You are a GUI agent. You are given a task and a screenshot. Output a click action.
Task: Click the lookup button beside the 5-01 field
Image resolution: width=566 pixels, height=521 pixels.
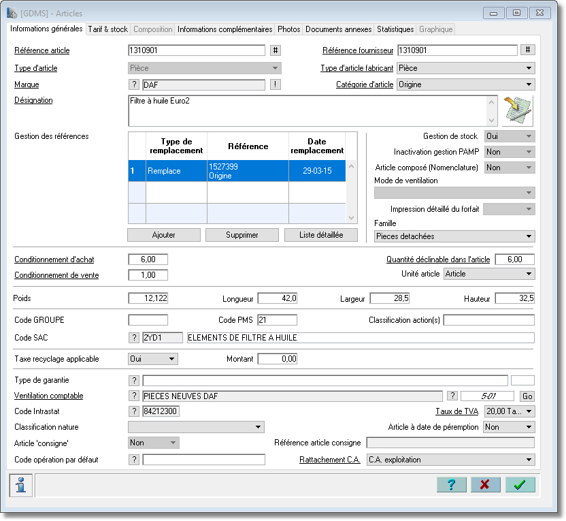point(452,396)
